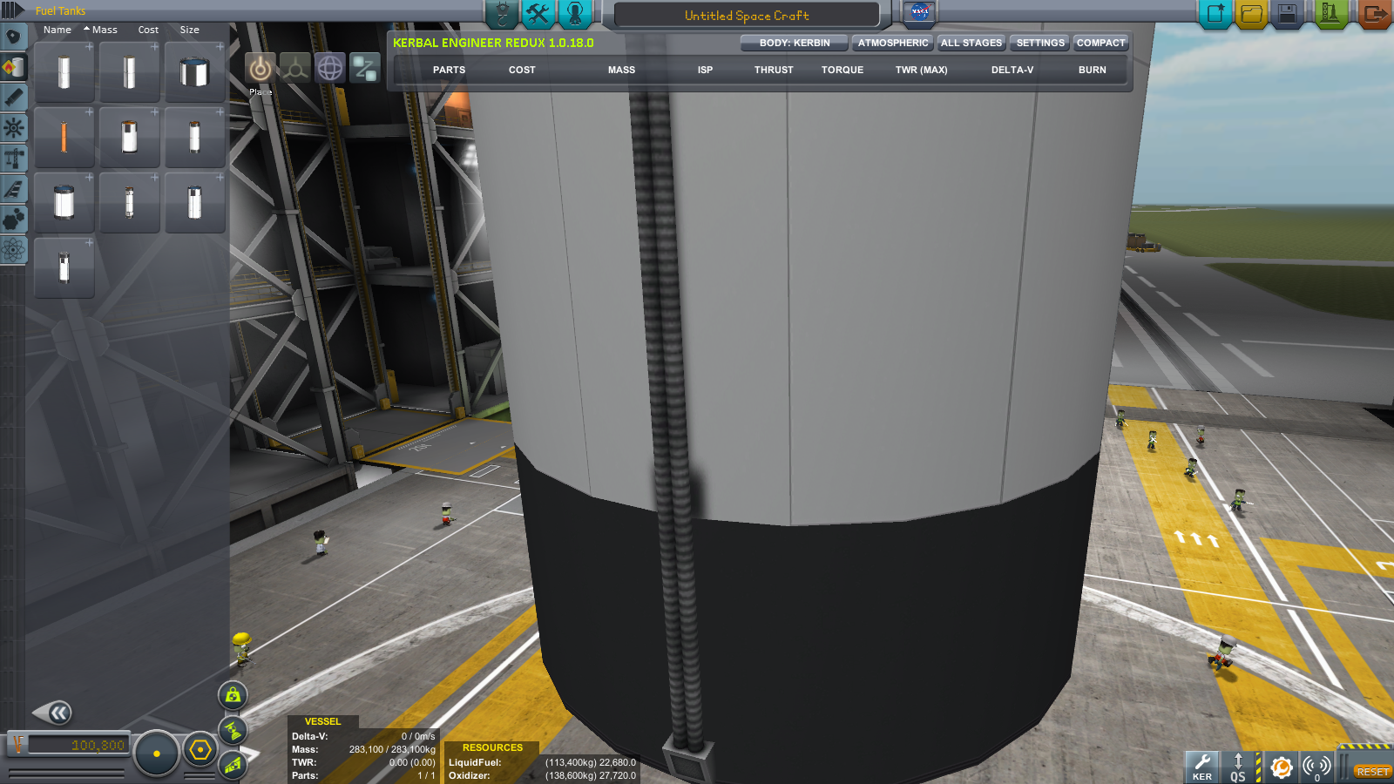Viewport: 1394px width, 784px height.
Task: Open the Pods parts category
Action: click(x=13, y=37)
